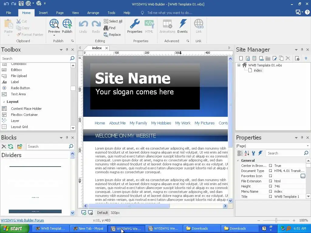The image size is (311, 233).
Task: Click the refresh icon in the Blocks panel
Action: point(11,147)
